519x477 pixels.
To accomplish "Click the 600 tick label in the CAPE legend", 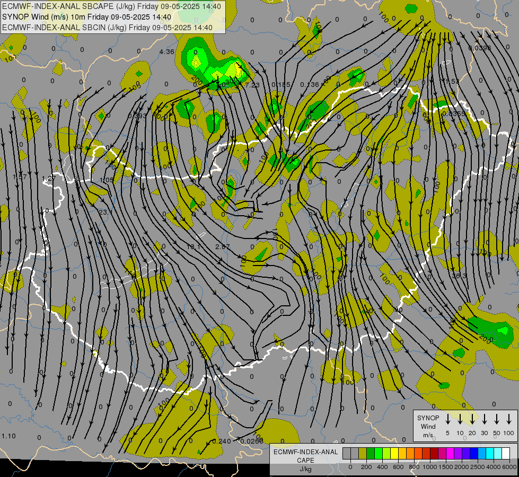I will point(398,467).
